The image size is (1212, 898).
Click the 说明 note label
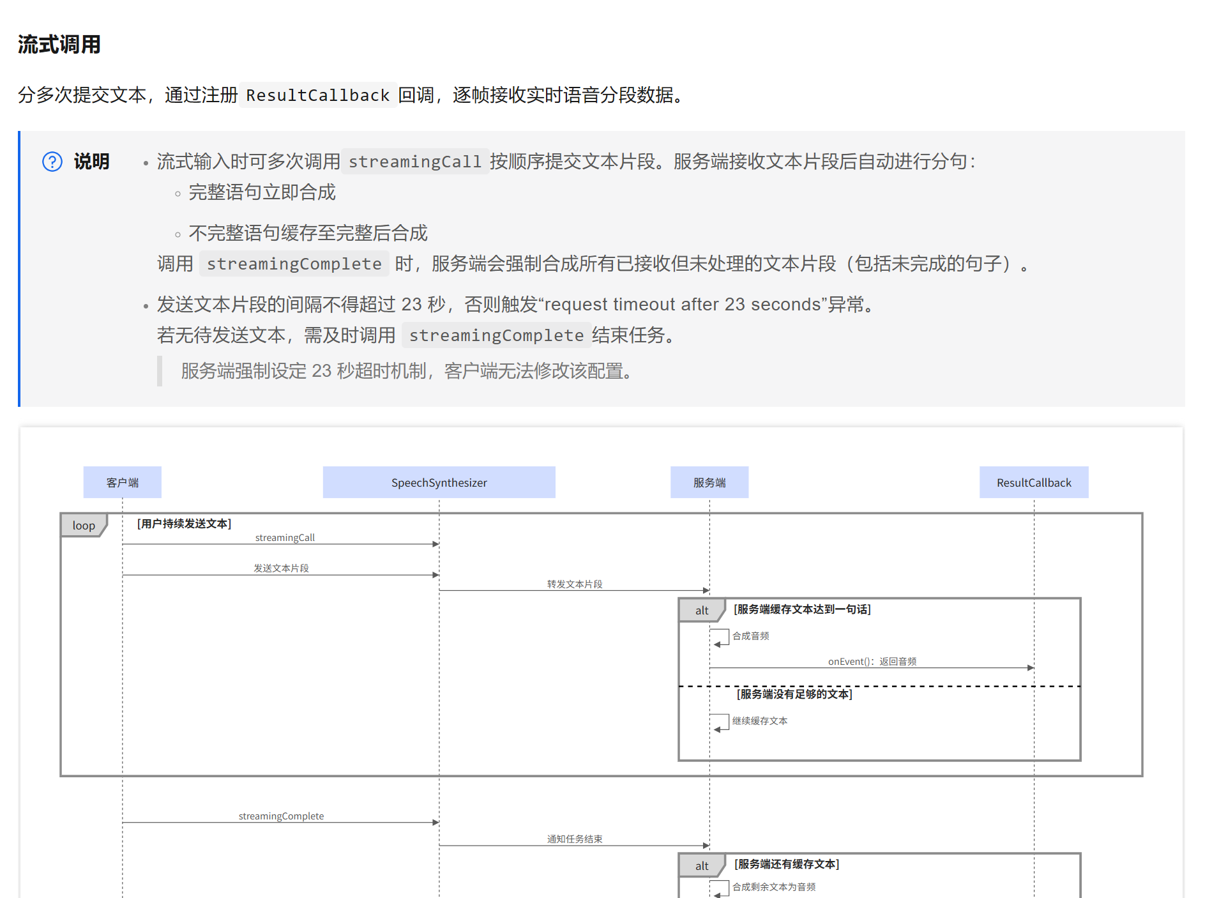[92, 162]
